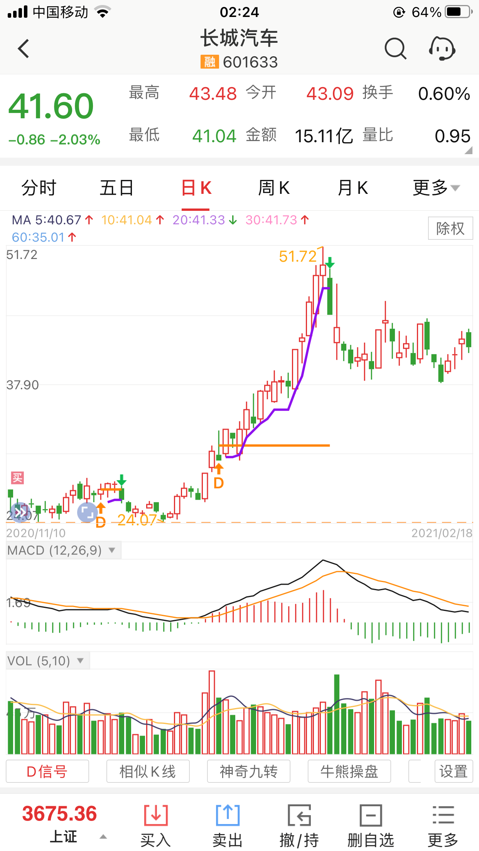Expand the 上证 index arrow
479x851 pixels.
103,837
